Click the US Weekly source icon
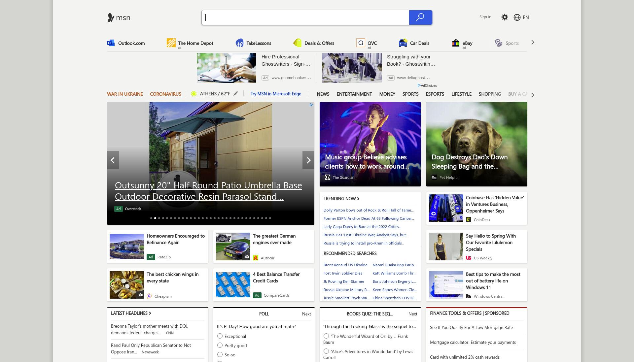Image resolution: width=634 pixels, height=362 pixels. [469, 258]
